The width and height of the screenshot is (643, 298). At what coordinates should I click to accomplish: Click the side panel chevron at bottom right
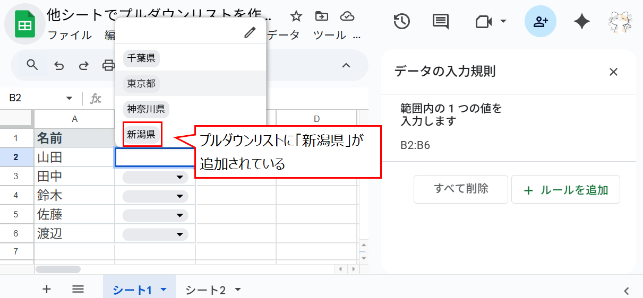(x=627, y=290)
